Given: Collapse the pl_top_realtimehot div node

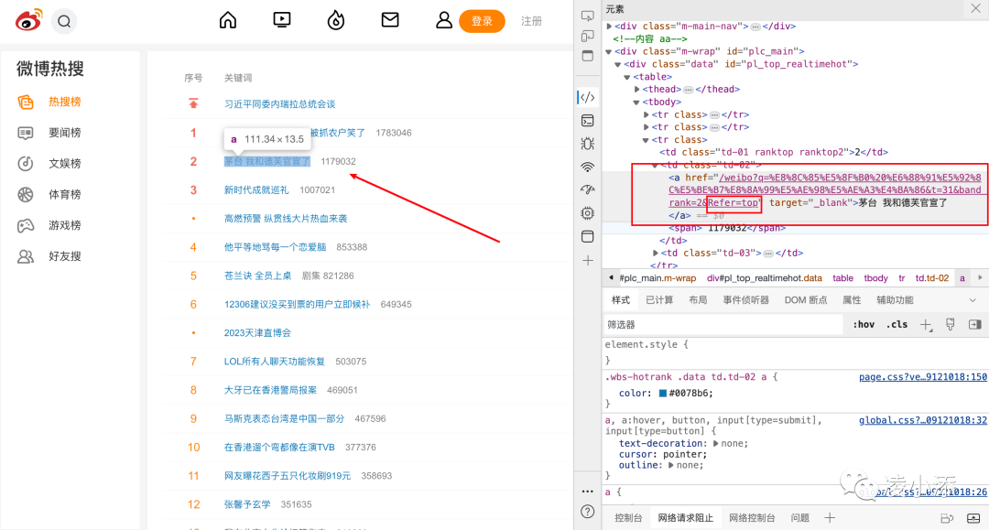Looking at the screenshot, I should [618, 64].
